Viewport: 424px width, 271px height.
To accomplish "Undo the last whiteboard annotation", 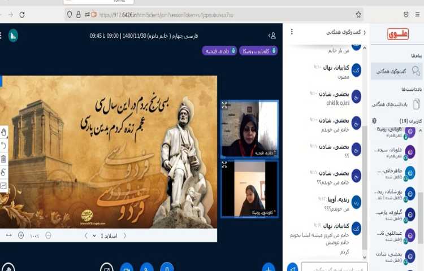I will pos(3,146).
